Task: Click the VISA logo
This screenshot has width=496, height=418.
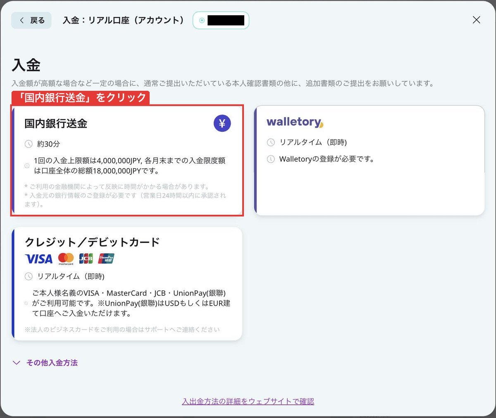Action: pos(39,259)
